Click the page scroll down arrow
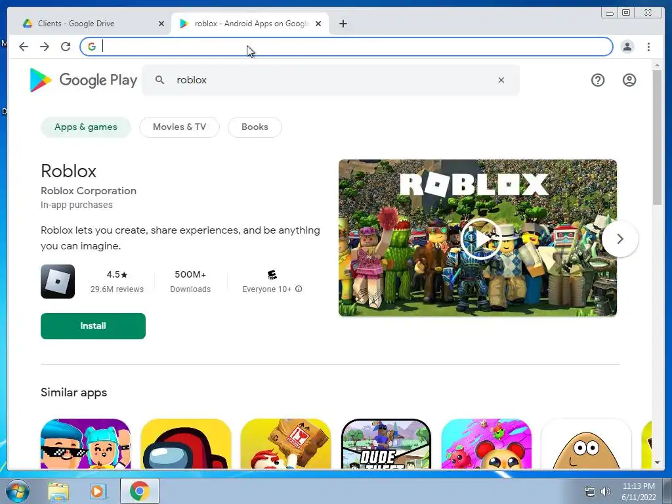 point(657,463)
